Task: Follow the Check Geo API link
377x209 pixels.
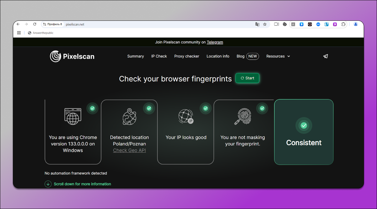Action: tap(129, 150)
